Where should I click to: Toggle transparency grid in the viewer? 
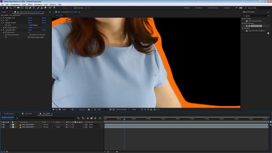[113, 110]
